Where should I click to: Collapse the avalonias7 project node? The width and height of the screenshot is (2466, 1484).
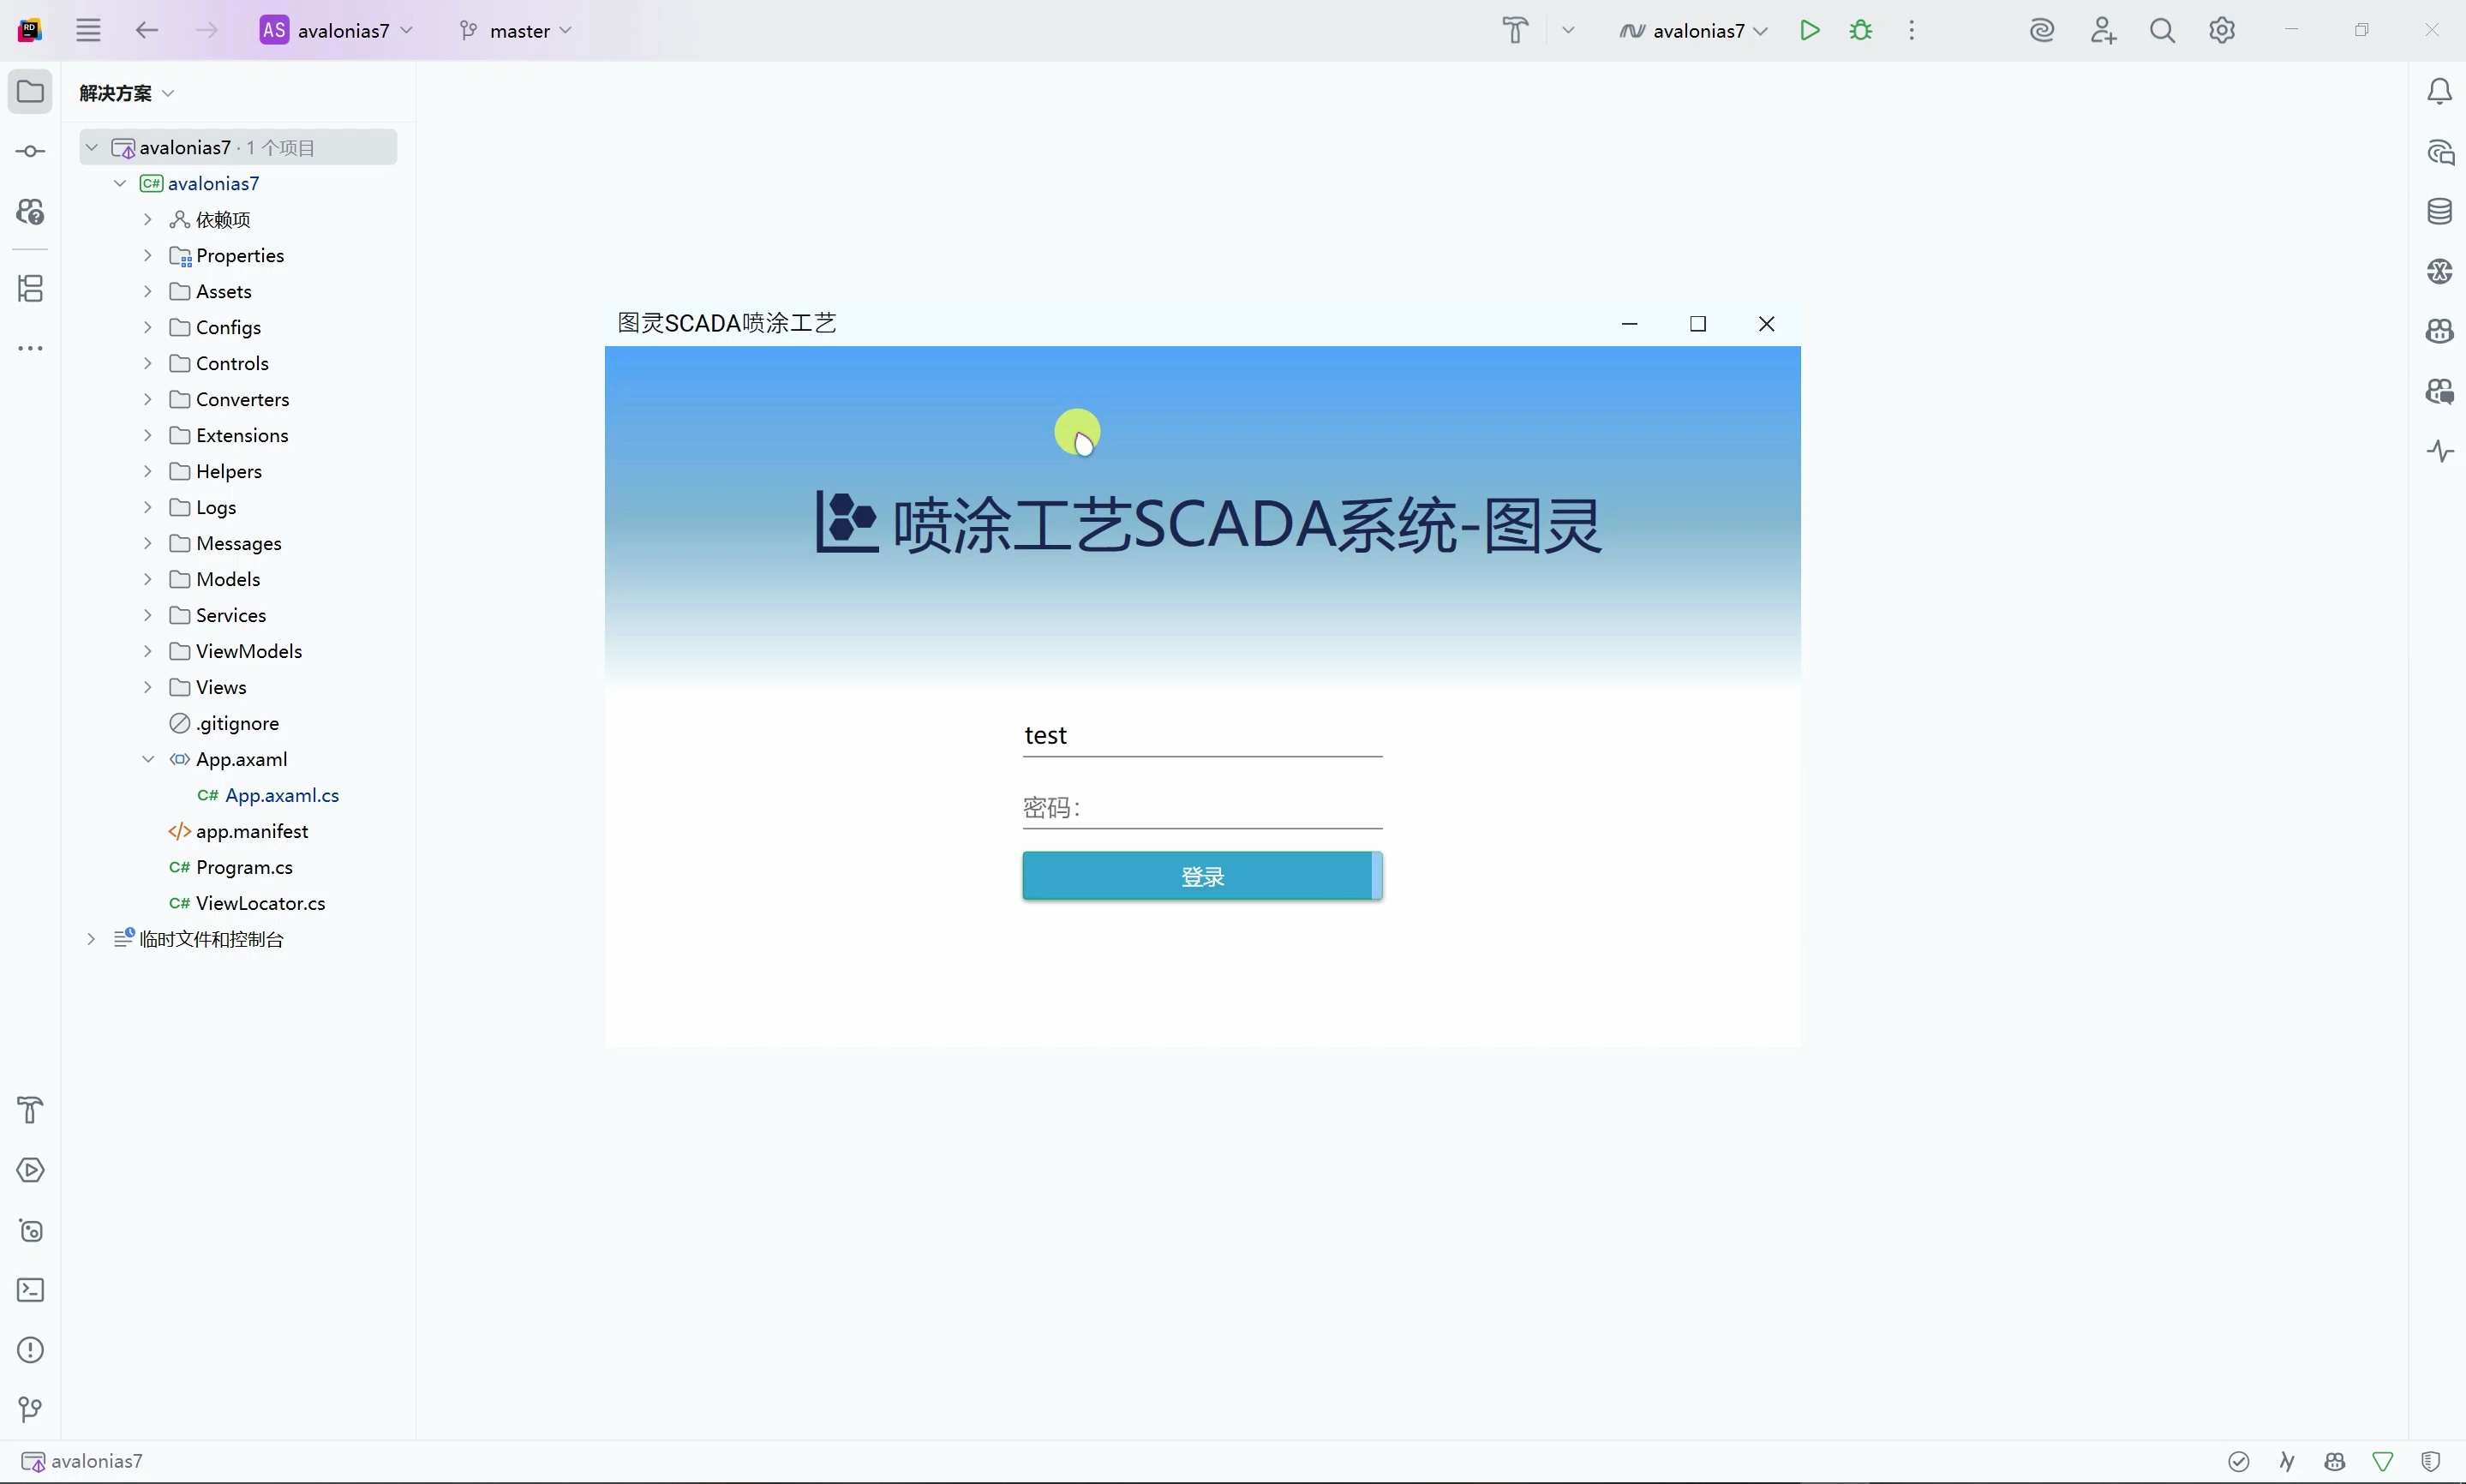tap(120, 184)
